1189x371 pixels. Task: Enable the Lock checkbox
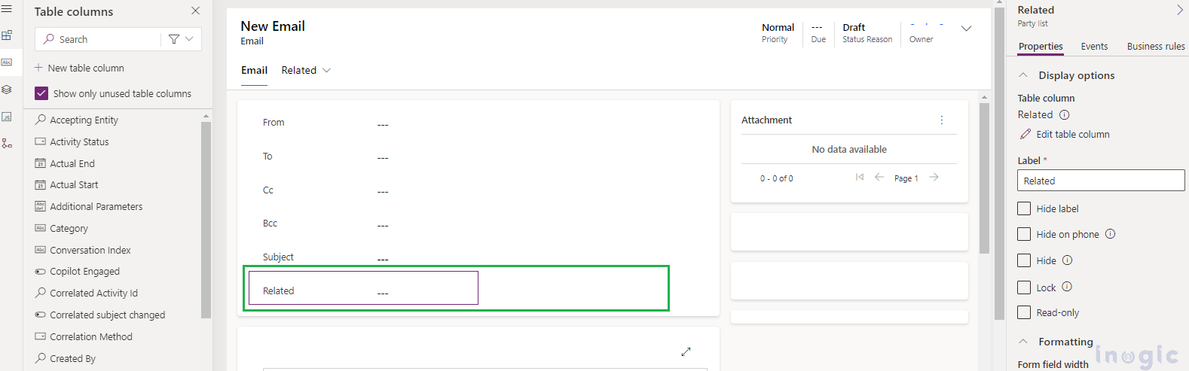pyautogui.click(x=1024, y=287)
